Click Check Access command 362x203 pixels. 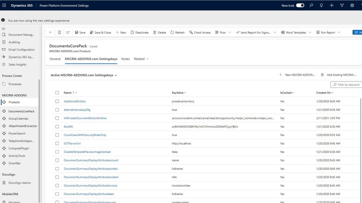click(x=200, y=32)
